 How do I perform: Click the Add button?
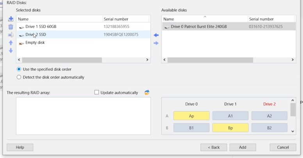point(243,147)
